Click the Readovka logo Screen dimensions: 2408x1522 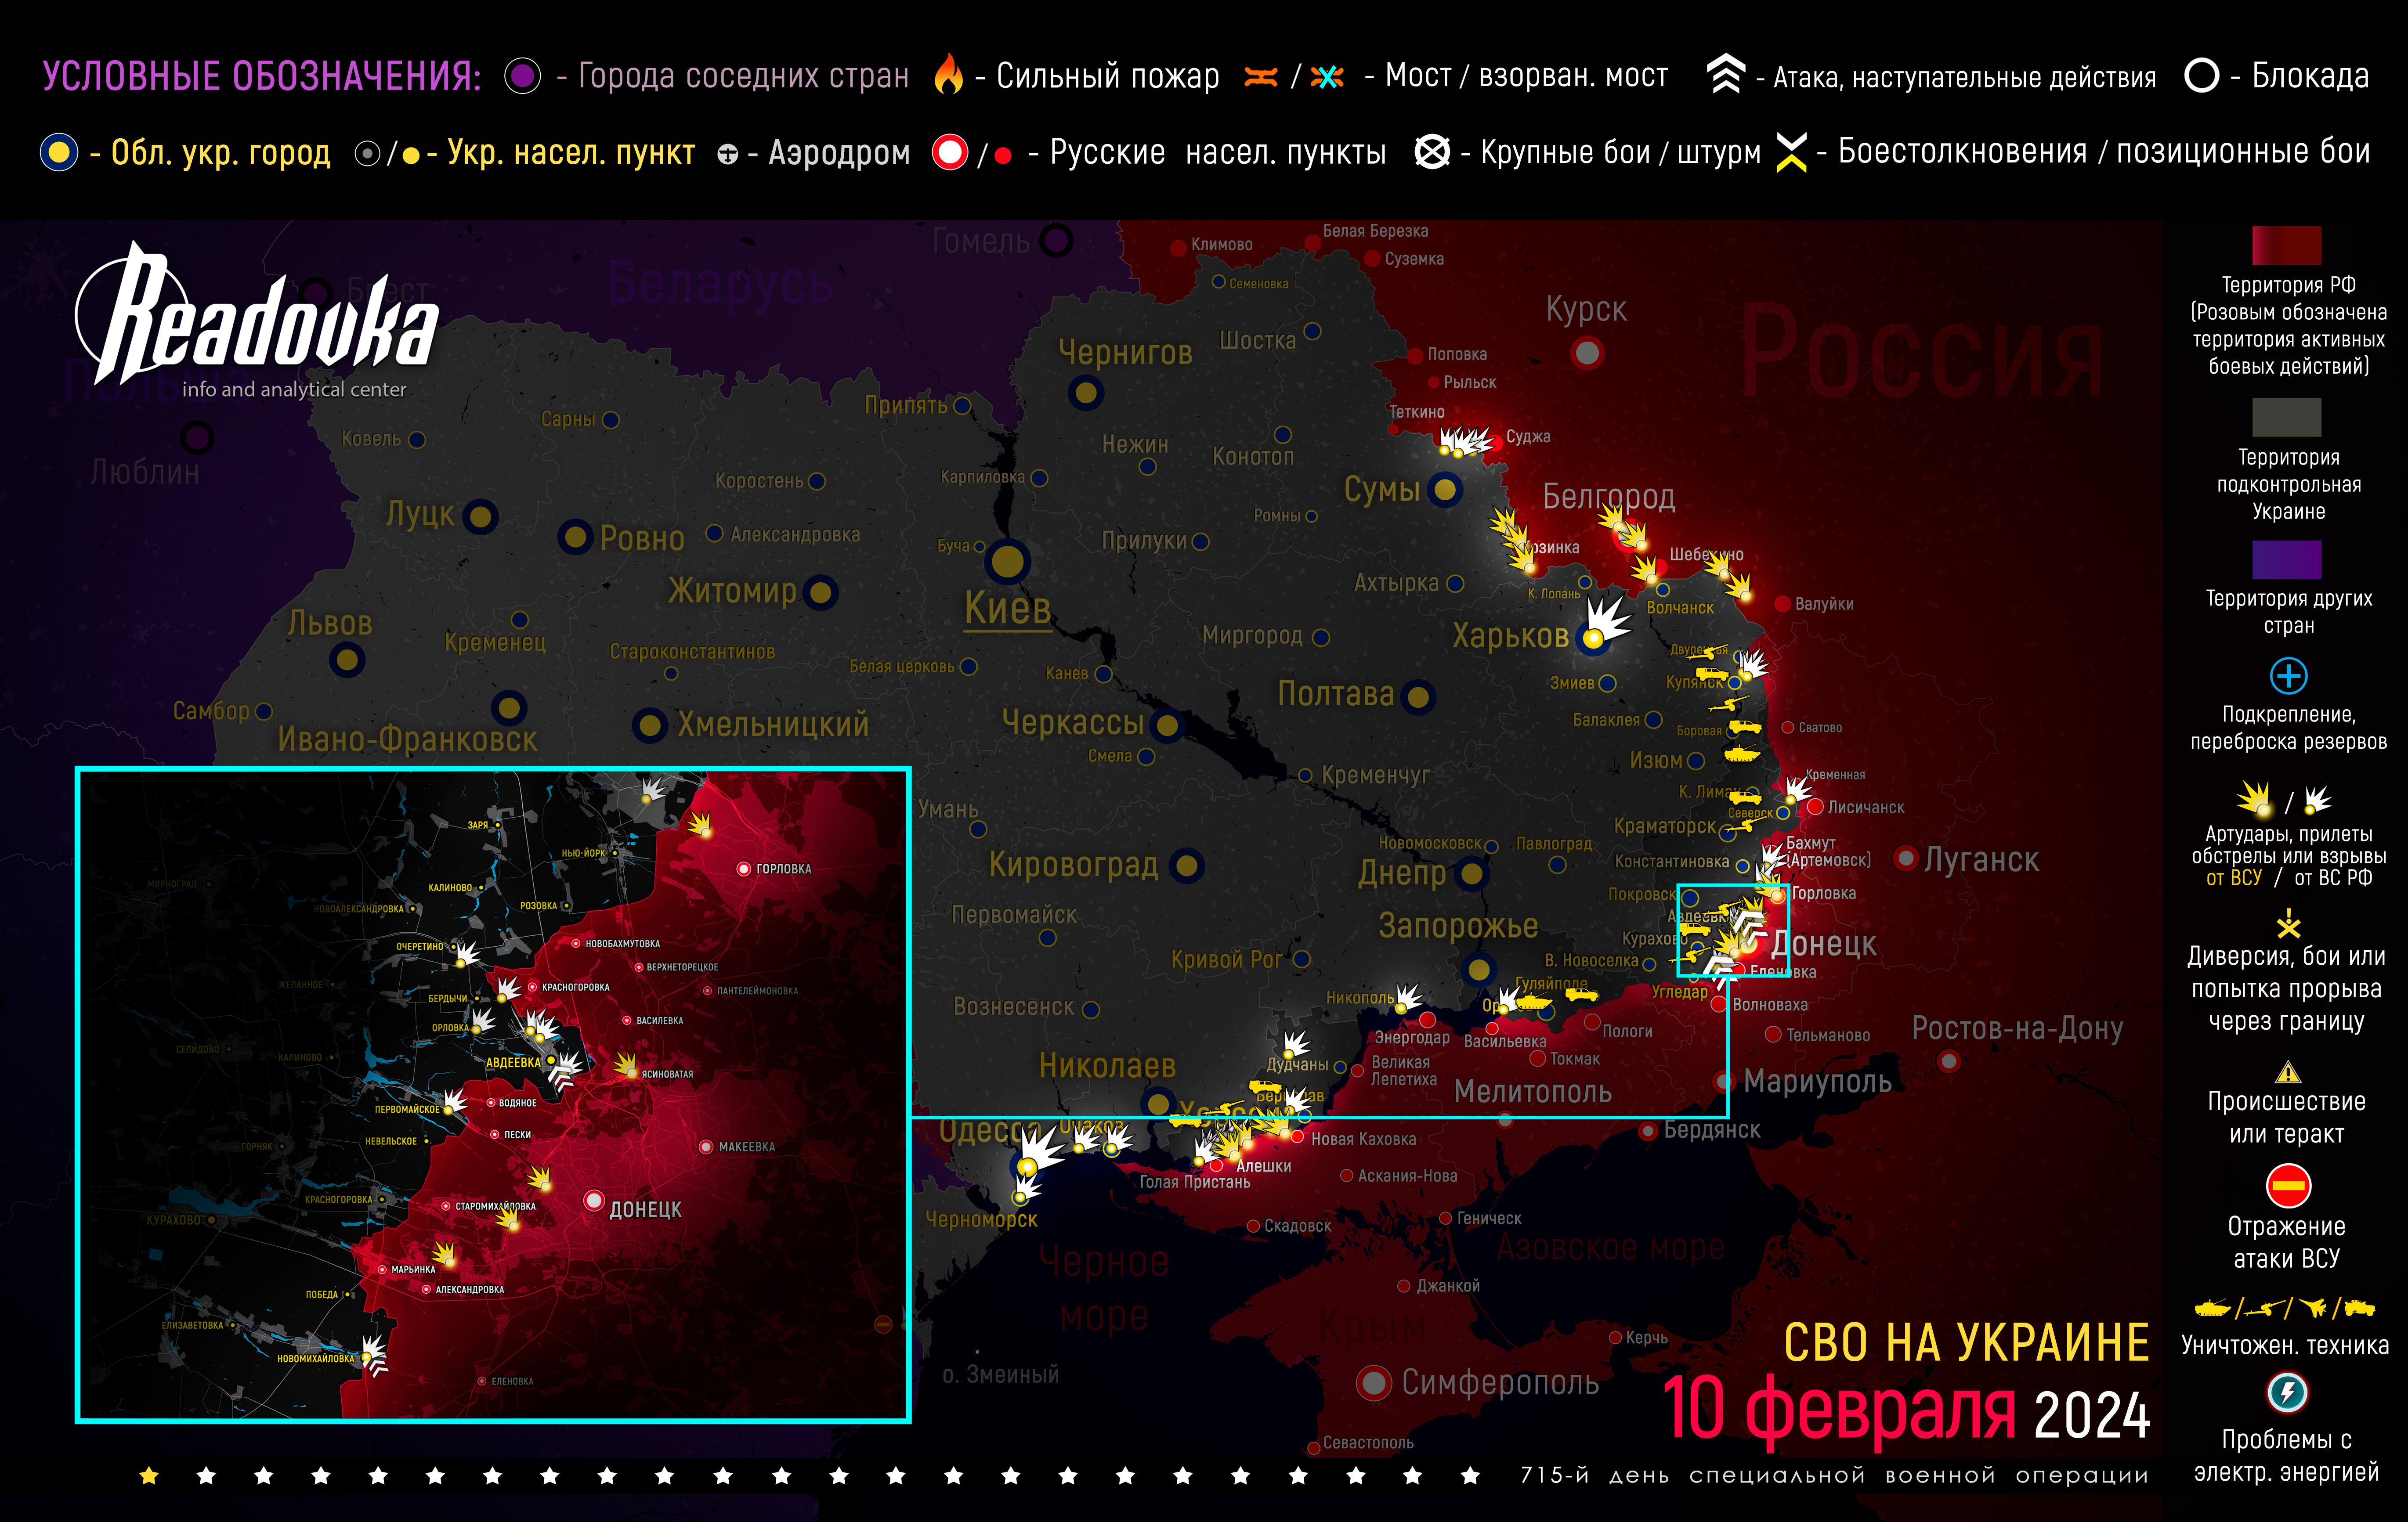(x=256, y=320)
